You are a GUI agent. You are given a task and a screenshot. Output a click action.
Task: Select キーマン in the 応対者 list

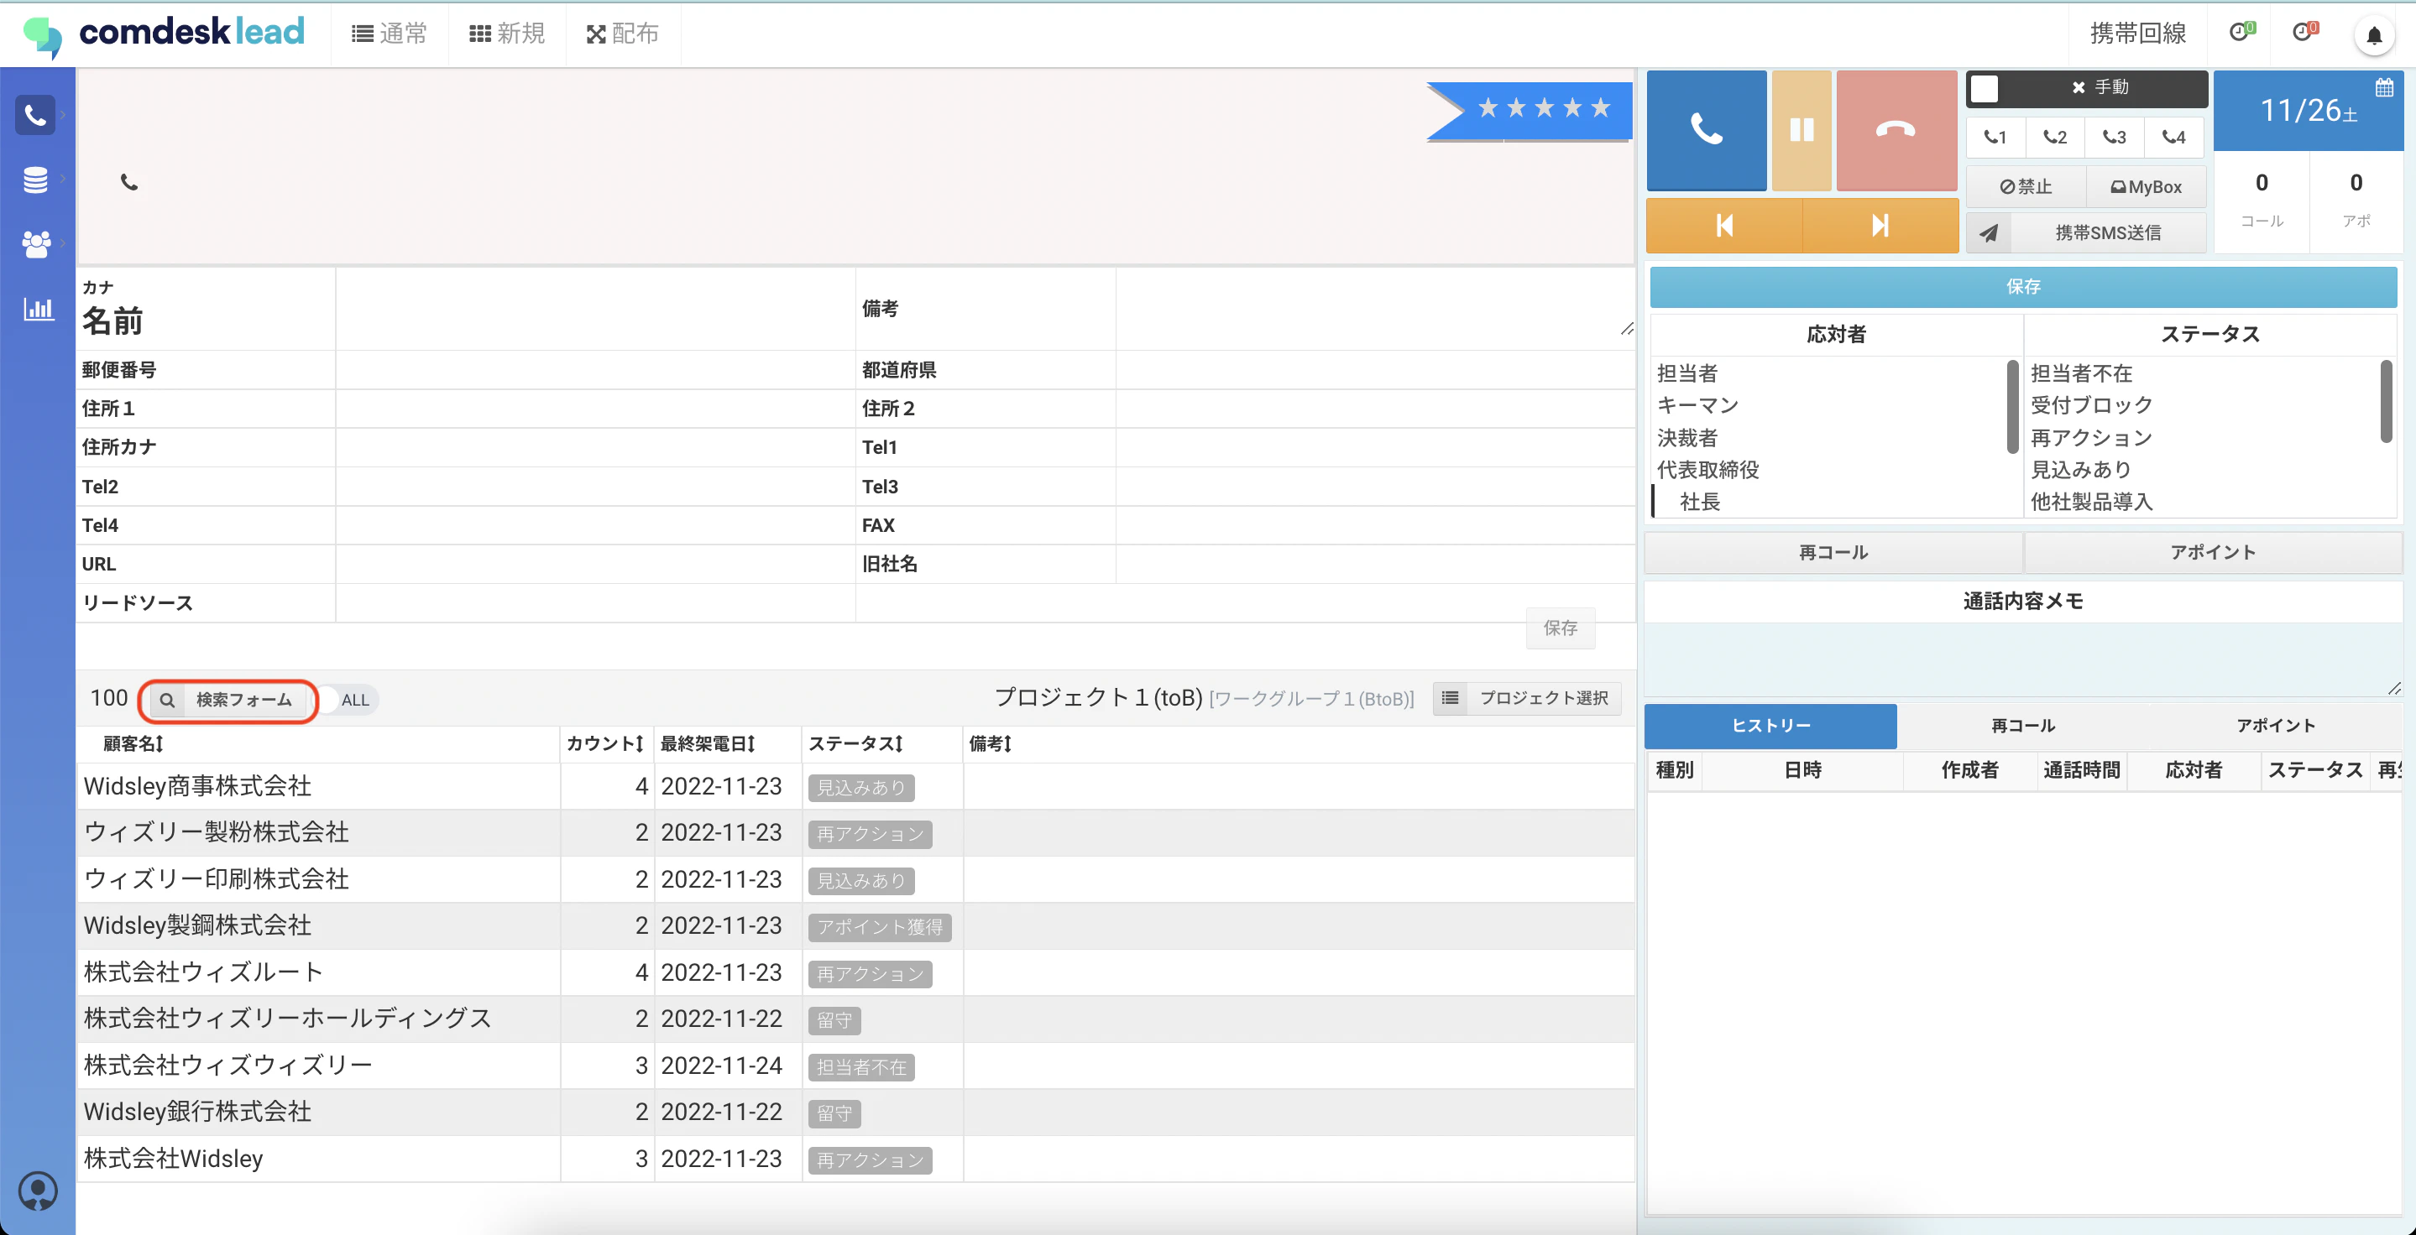1697,406
